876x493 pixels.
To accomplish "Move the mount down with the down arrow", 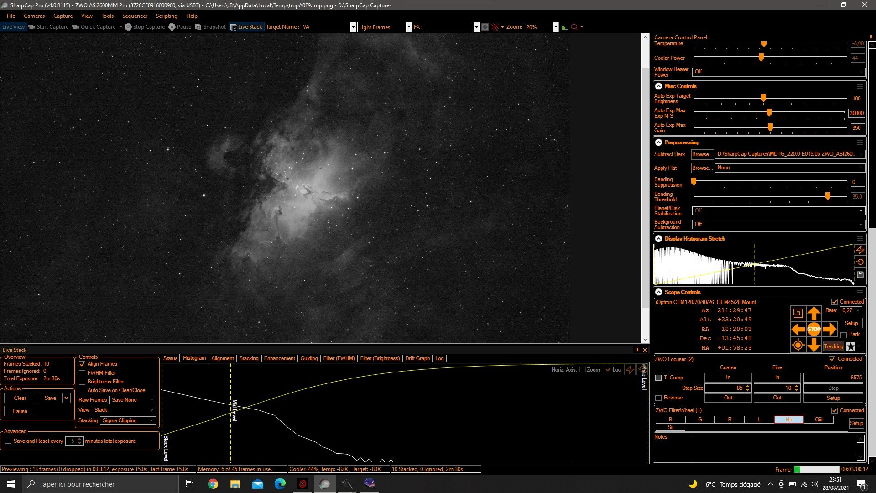I will pos(814,345).
